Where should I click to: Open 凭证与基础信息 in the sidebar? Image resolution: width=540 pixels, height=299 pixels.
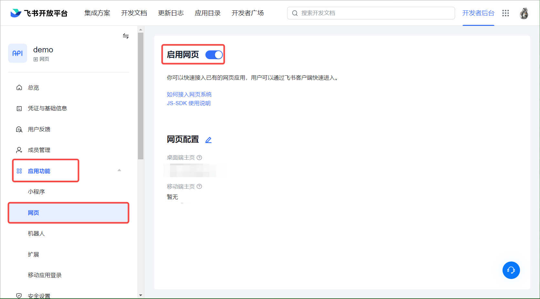[x=47, y=108]
